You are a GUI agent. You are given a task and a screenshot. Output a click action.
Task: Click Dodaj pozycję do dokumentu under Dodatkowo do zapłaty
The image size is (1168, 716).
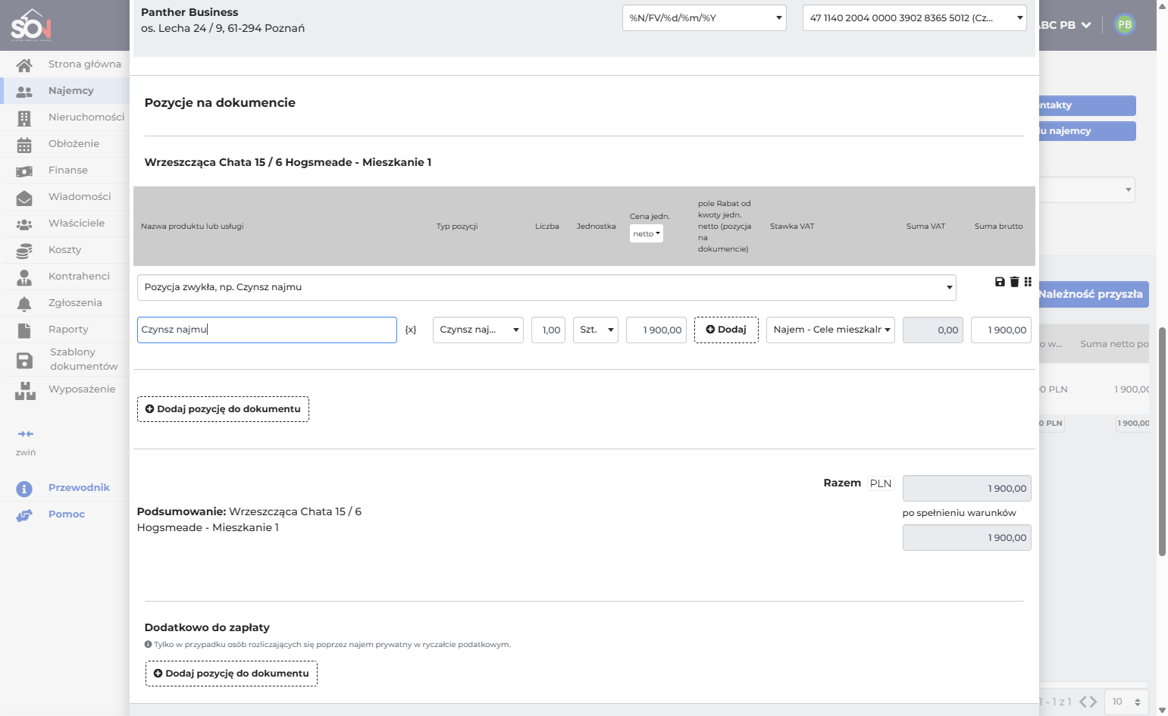(x=231, y=674)
